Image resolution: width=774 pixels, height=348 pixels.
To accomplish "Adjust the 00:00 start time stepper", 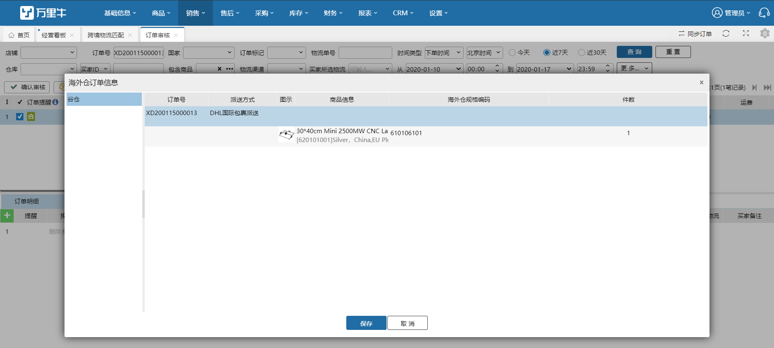I will (x=497, y=69).
